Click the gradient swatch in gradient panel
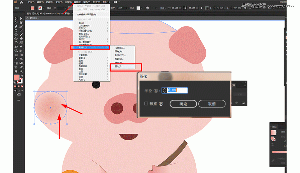The width and height of the screenshot is (300, 173). pyautogui.click(x=273, y=132)
